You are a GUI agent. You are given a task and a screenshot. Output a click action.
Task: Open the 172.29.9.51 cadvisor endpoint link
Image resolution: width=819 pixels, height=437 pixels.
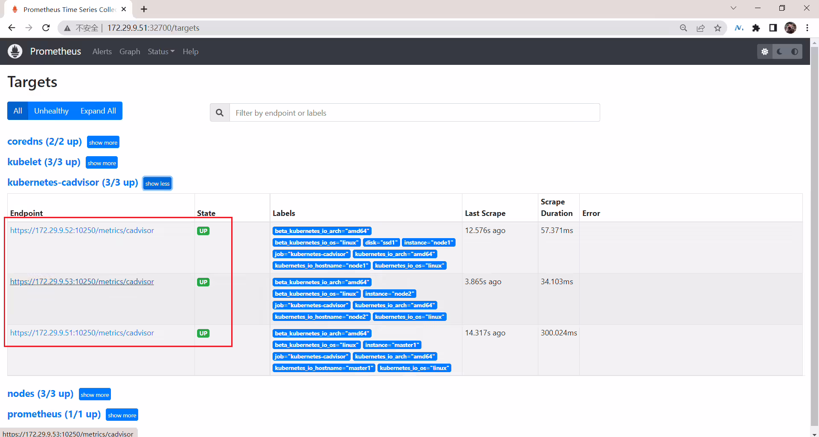[x=82, y=333]
